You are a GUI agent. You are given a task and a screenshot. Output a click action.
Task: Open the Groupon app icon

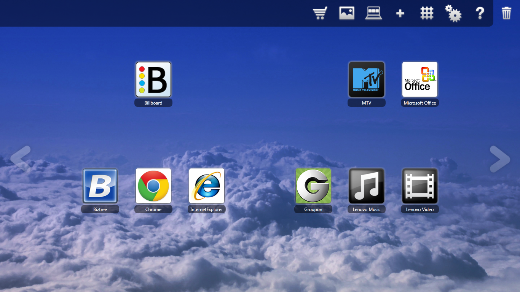coord(313,186)
